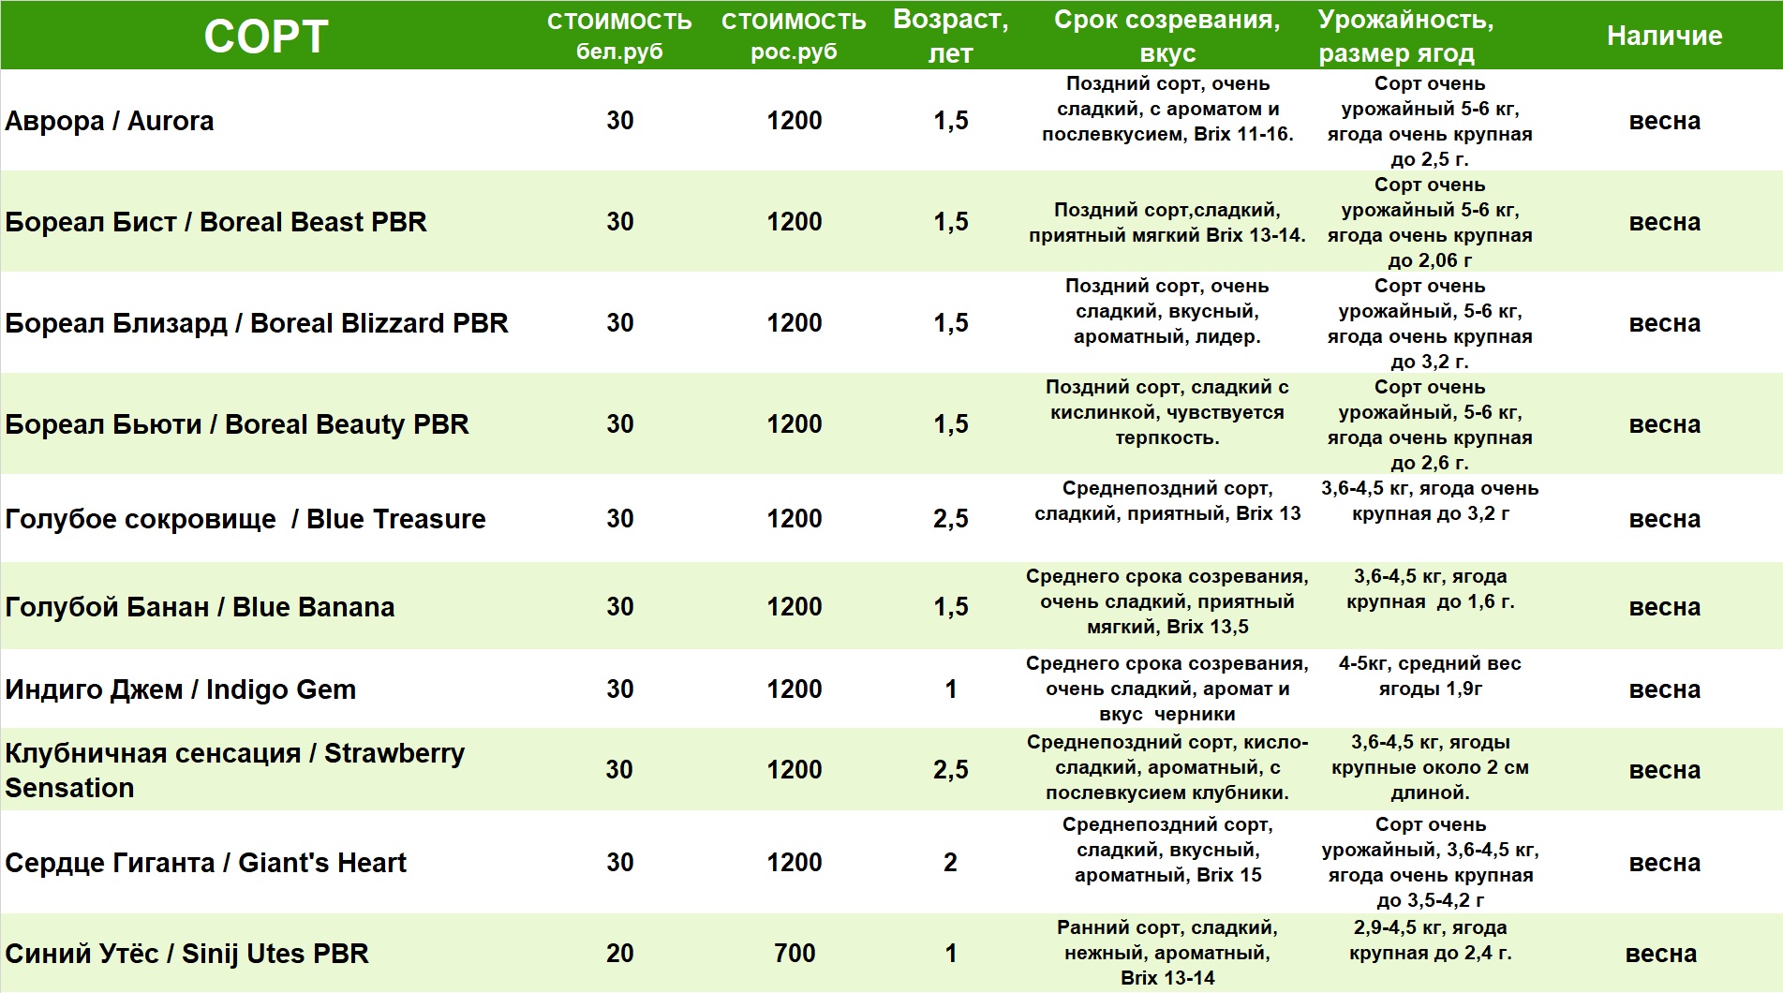This screenshot has height=993, width=1783.
Task: Click Aurora description with Brix 11-16
Action: [x=1167, y=109]
